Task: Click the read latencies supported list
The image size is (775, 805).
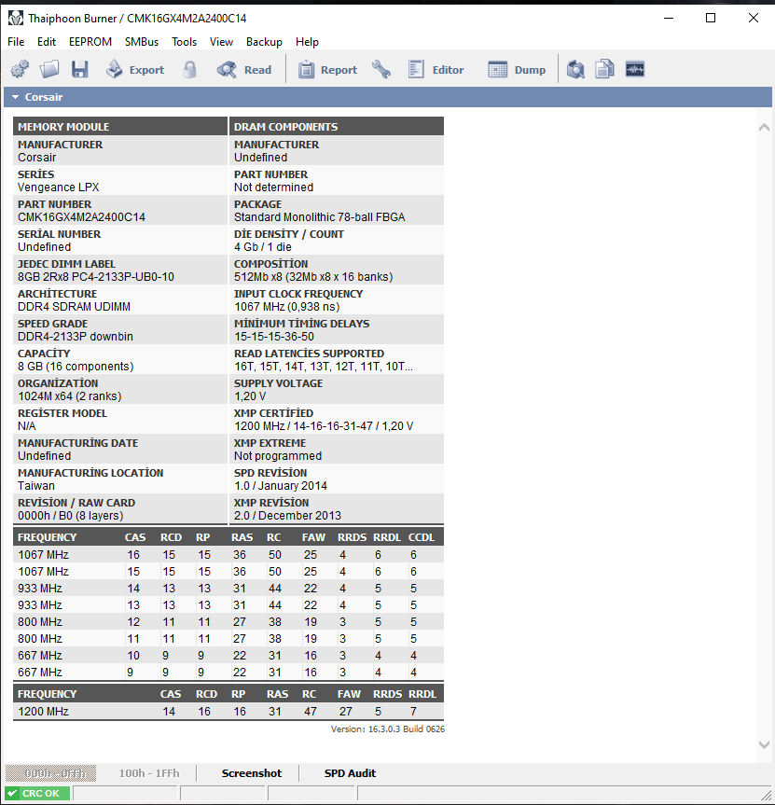Action: point(324,366)
